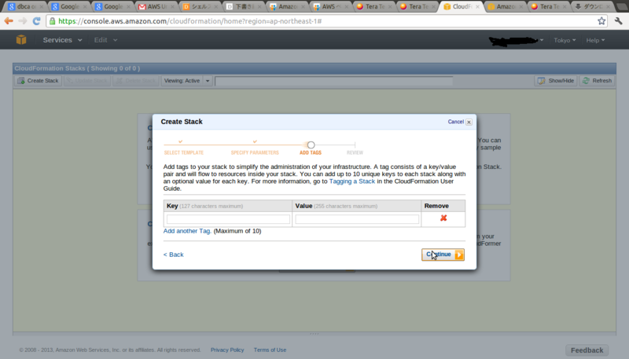Switch to the AWS Gmail browser tab
The height and width of the screenshot is (359, 629).
point(156,6)
